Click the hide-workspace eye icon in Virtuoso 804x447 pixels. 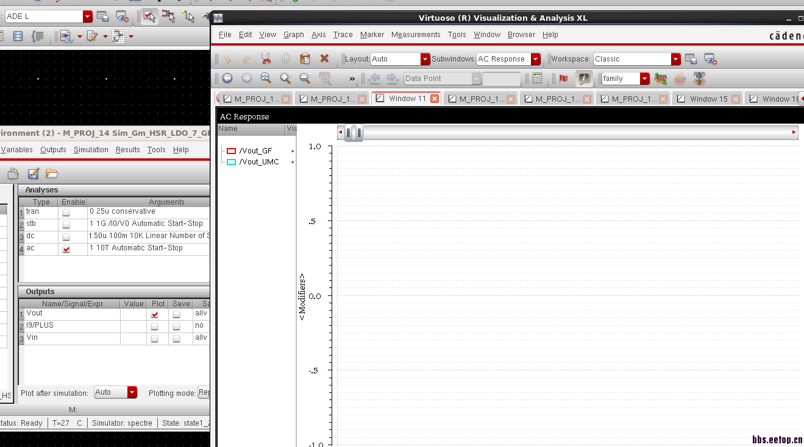(710, 59)
